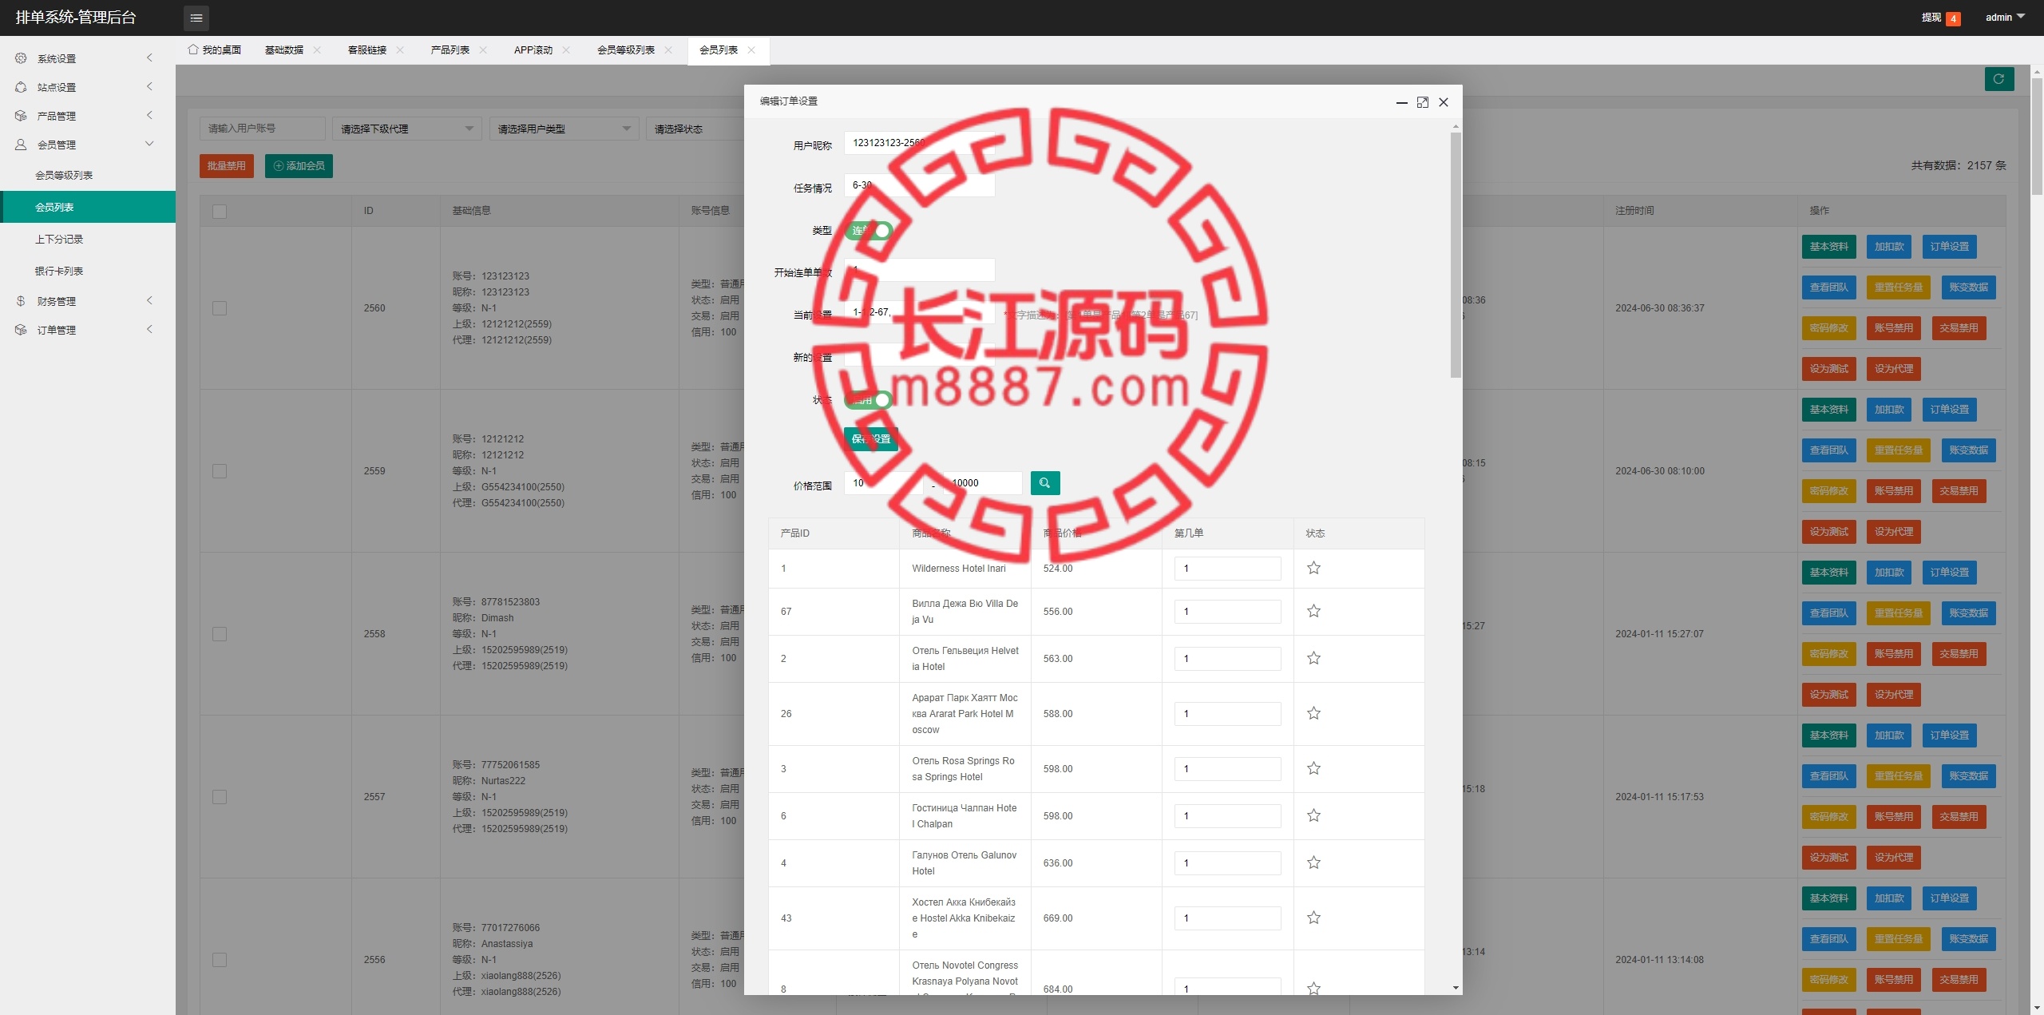Check the checkbox for member 2560
Image resolution: width=2044 pixels, height=1015 pixels.
(x=220, y=308)
